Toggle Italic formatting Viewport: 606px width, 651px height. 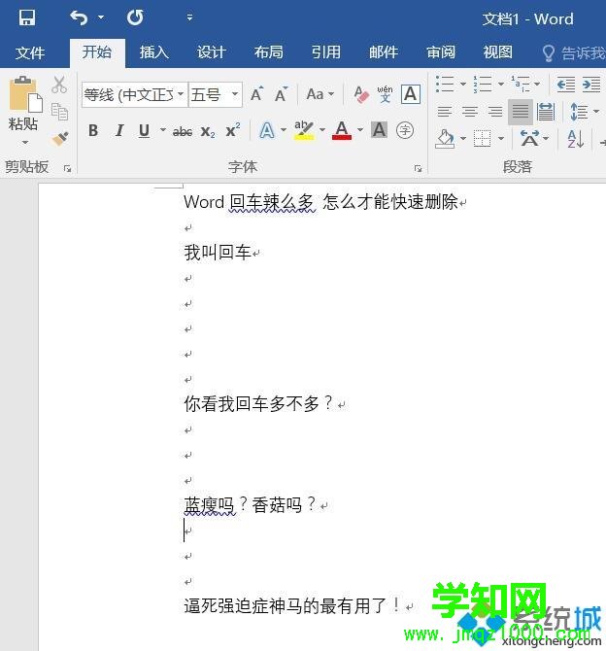(119, 131)
